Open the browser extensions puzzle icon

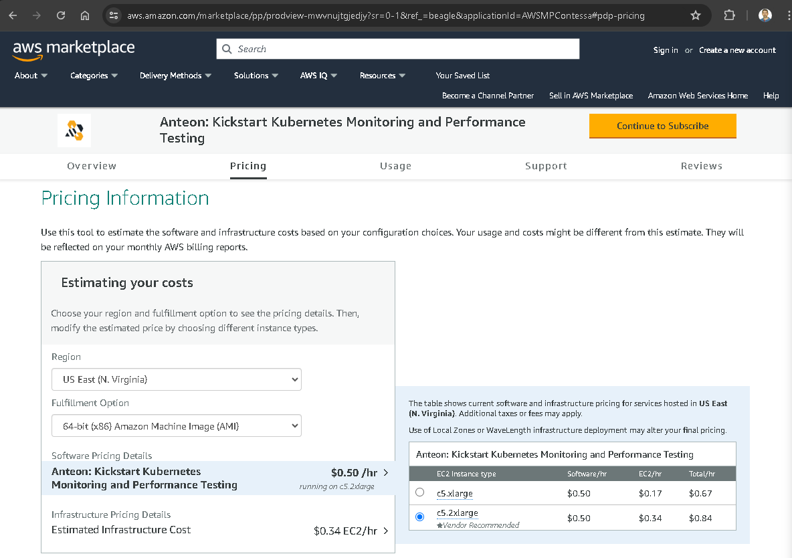coord(730,15)
